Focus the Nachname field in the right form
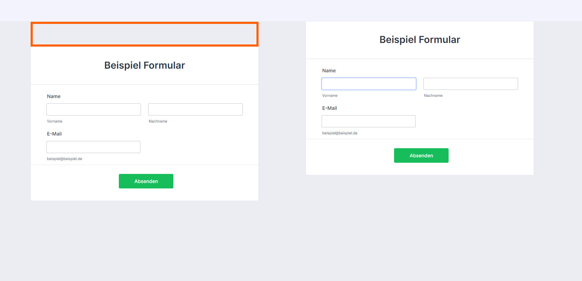Screen dimensions: 582x281 pos(470,84)
